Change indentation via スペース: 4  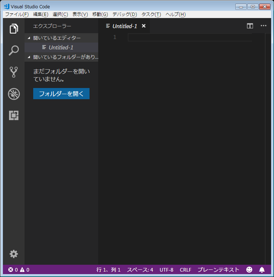point(140,270)
